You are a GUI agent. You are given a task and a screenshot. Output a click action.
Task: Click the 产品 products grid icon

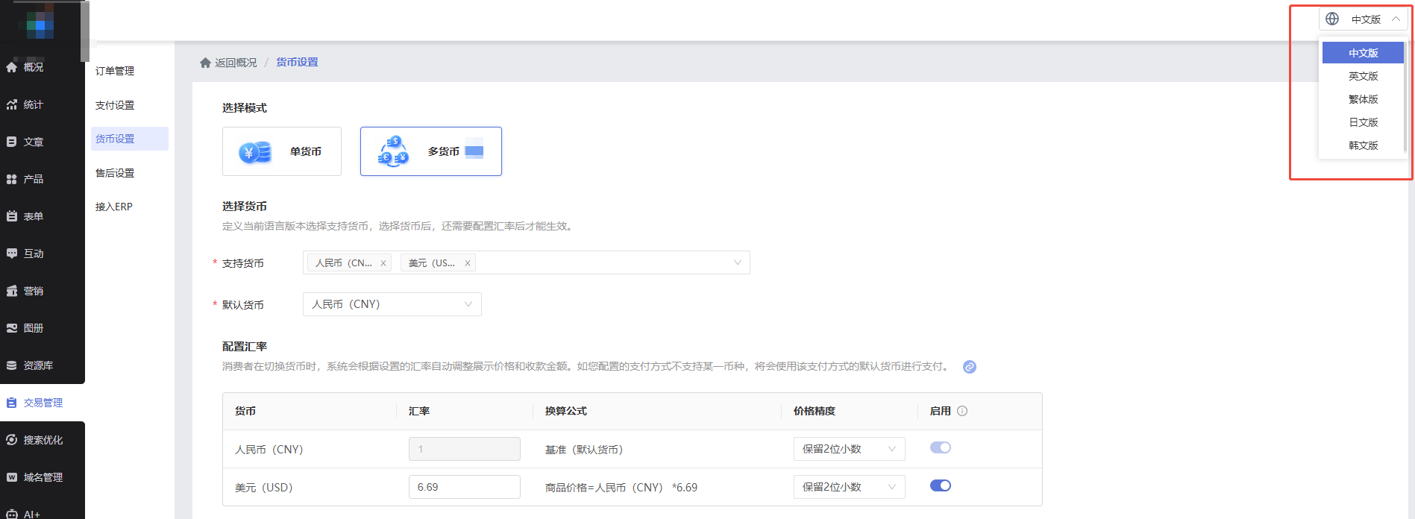tap(11, 179)
